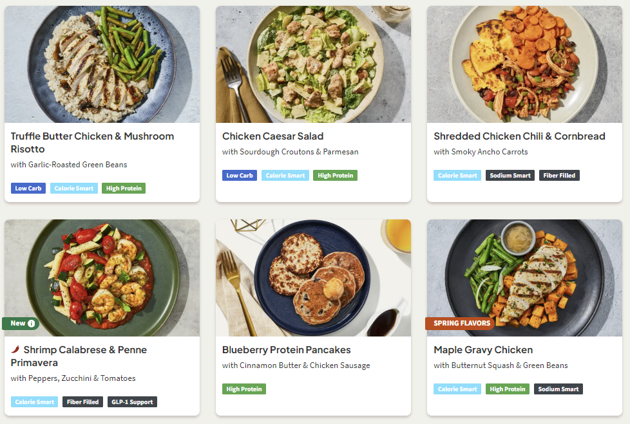
Task: Click the New badge on shrimp meal
Action: [17, 323]
